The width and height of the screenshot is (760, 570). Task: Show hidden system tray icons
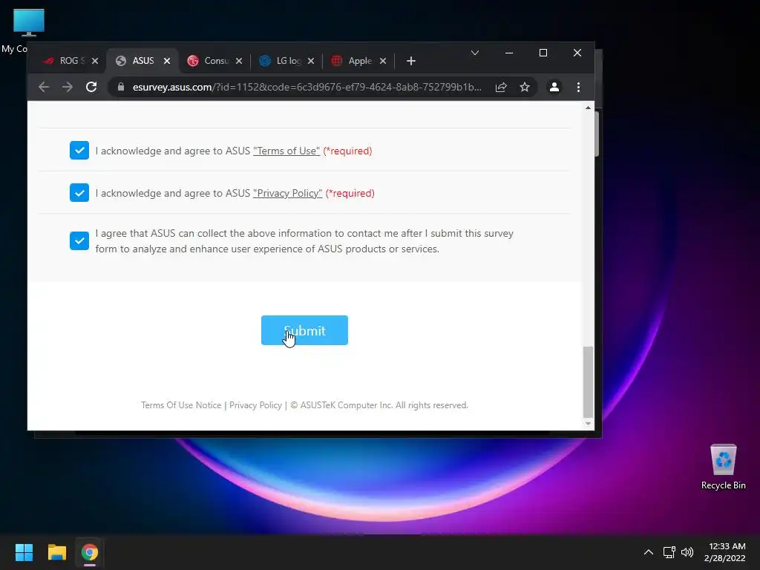tap(649, 552)
